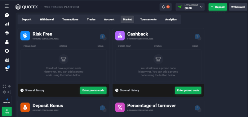Toggle the sound speaker icon
This screenshot has height=117, width=248.
pos(9,92)
